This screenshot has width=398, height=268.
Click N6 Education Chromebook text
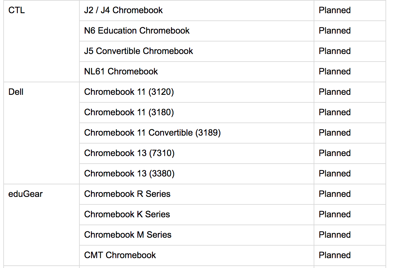(137, 31)
